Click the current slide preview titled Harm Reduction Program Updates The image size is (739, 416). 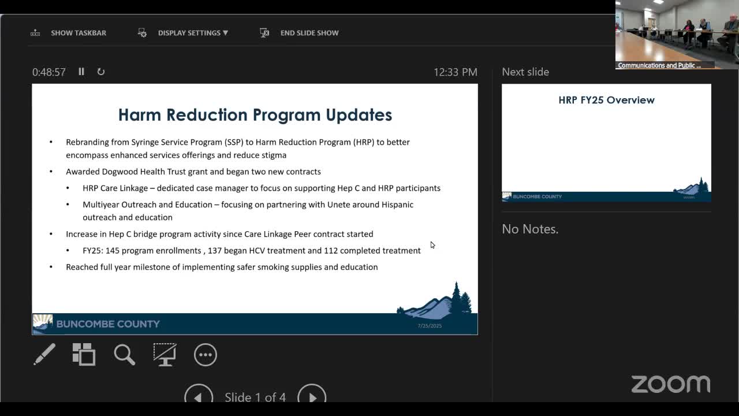255,209
